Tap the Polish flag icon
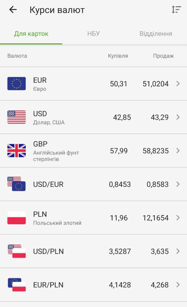Image resolution: width=187 pixels, height=307 pixels. (x=17, y=218)
